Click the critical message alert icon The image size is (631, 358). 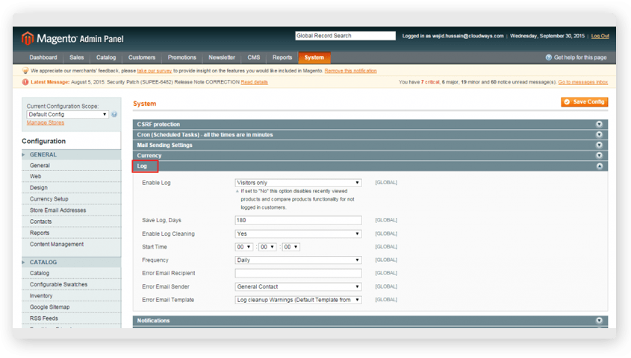[x=25, y=82]
